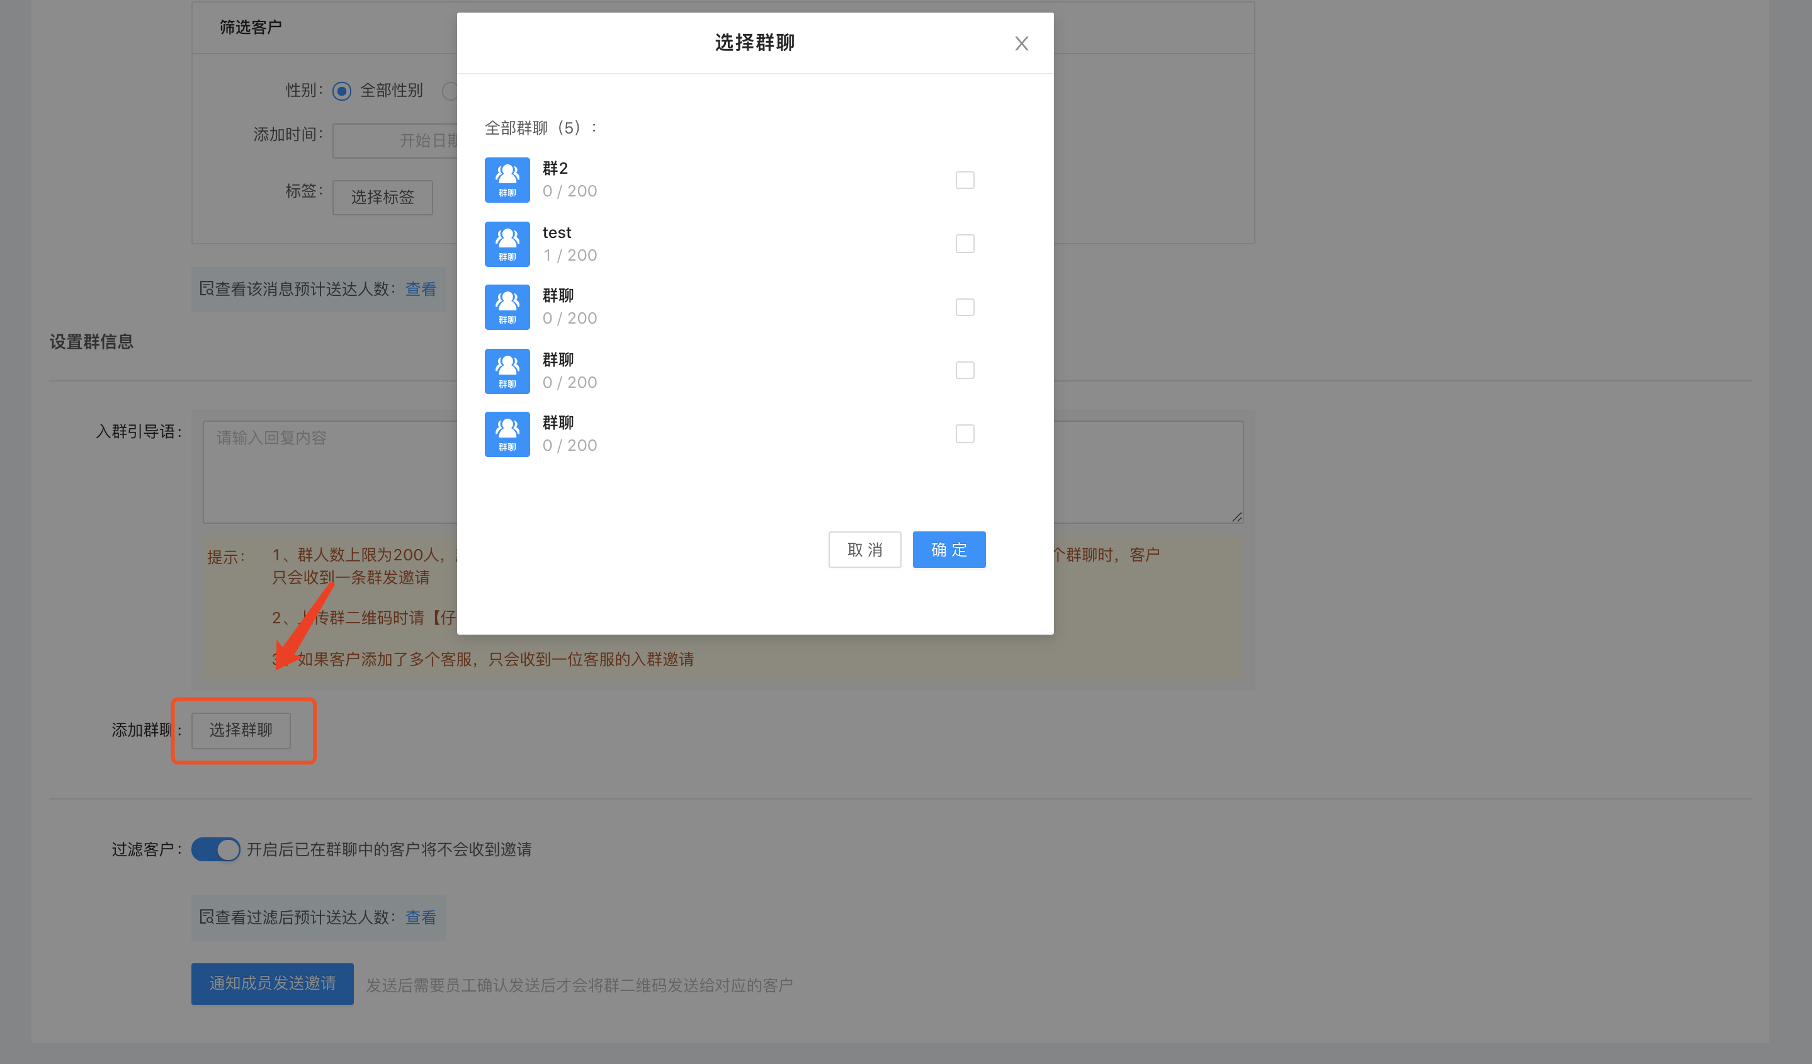Click the last group chat avatar icon
The width and height of the screenshot is (1812, 1064).
pyautogui.click(x=507, y=434)
